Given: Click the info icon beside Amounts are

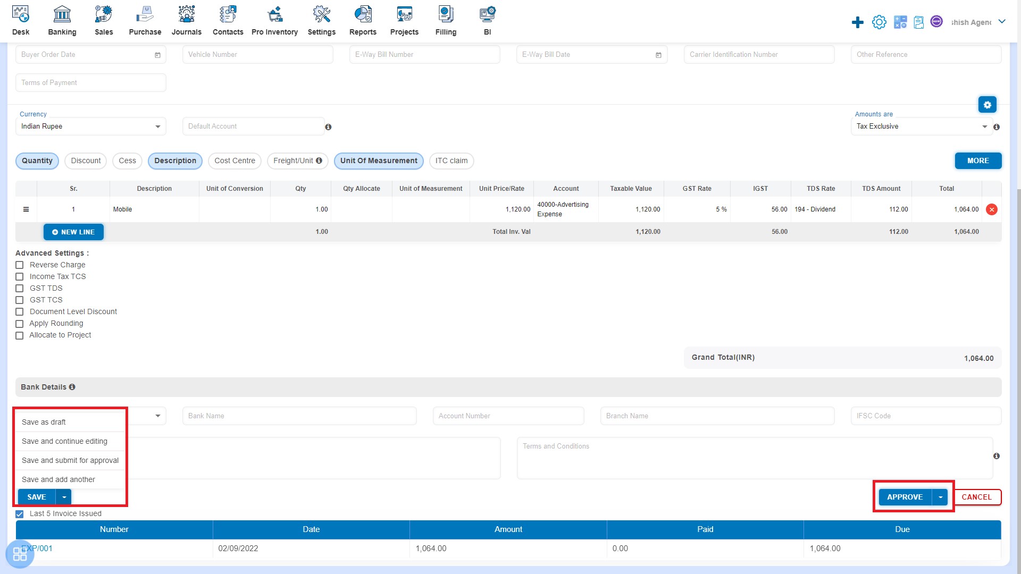Looking at the screenshot, I should pyautogui.click(x=997, y=127).
